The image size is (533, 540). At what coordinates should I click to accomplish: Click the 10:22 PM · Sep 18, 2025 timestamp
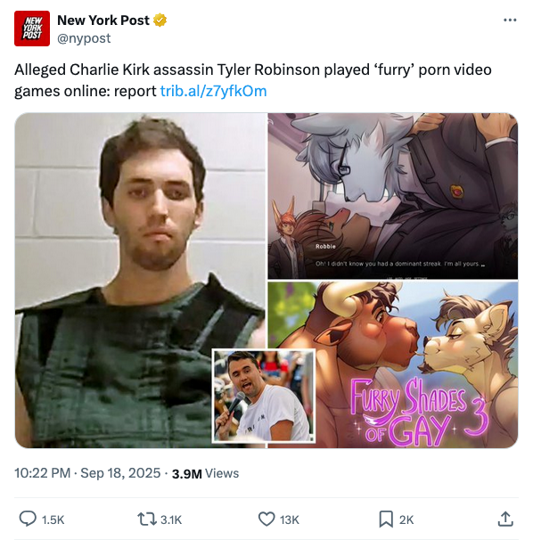87,473
